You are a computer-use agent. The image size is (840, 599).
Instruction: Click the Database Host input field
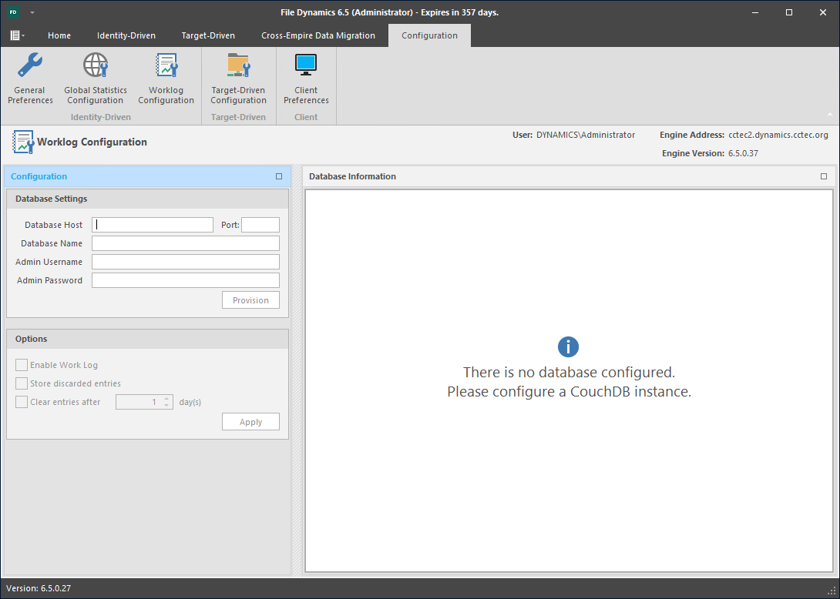coord(152,225)
